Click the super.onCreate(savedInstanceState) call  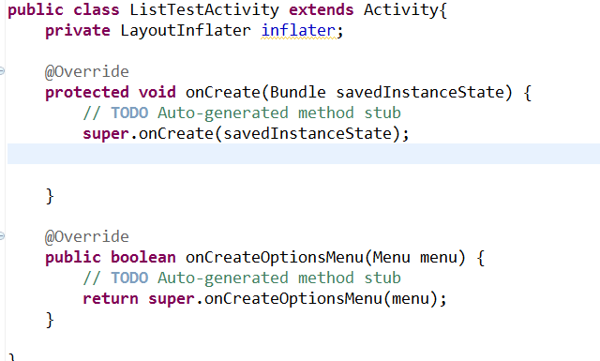coord(246,133)
